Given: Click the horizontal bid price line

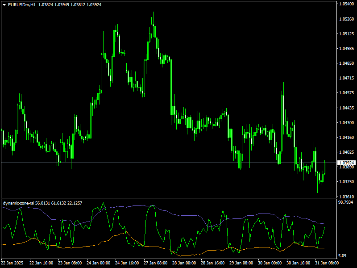Looking at the screenshot, I should click(178, 163).
